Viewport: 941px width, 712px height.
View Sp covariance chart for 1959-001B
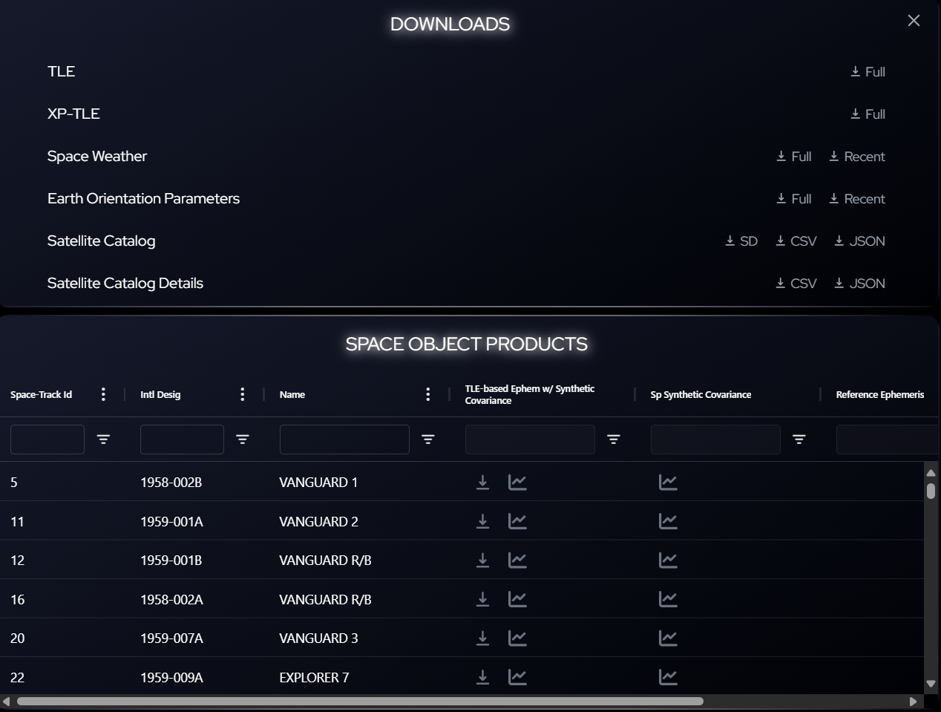click(x=668, y=560)
